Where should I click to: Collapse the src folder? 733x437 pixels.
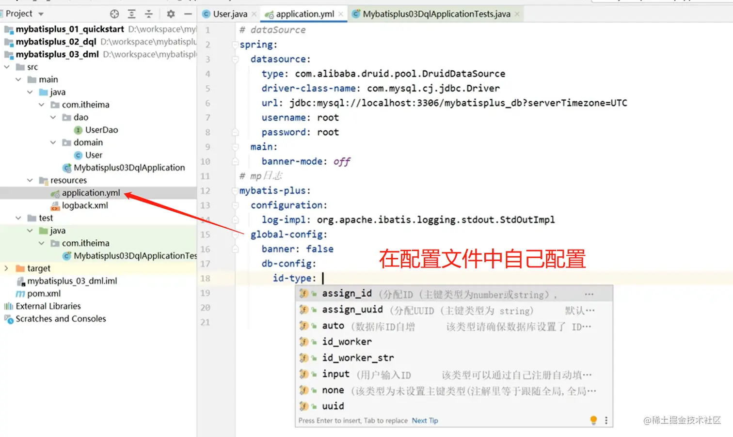[7, 67]
